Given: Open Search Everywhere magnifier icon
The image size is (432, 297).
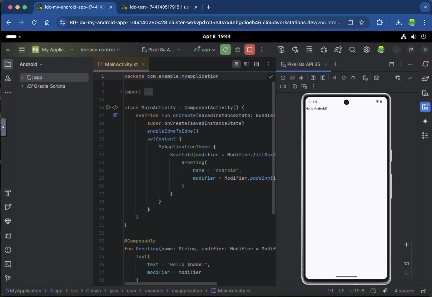Looking at the screenshot, I should (352, 50).
